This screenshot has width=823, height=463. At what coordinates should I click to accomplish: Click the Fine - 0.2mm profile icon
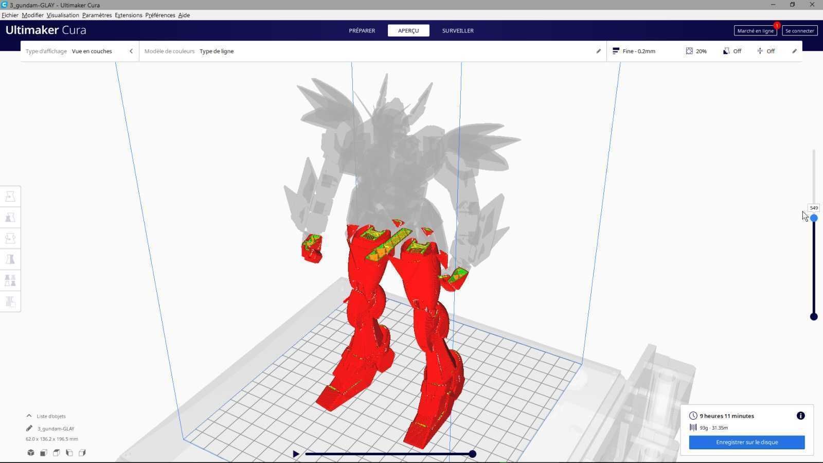coord(616,51)
